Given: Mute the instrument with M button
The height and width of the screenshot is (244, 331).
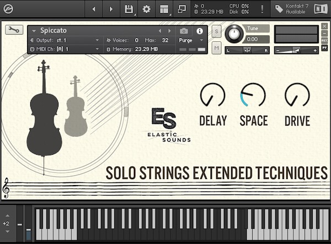Looking at the screenshot, I should click(216, 48).
